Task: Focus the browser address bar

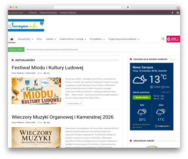Action: (x=89, y=7)
